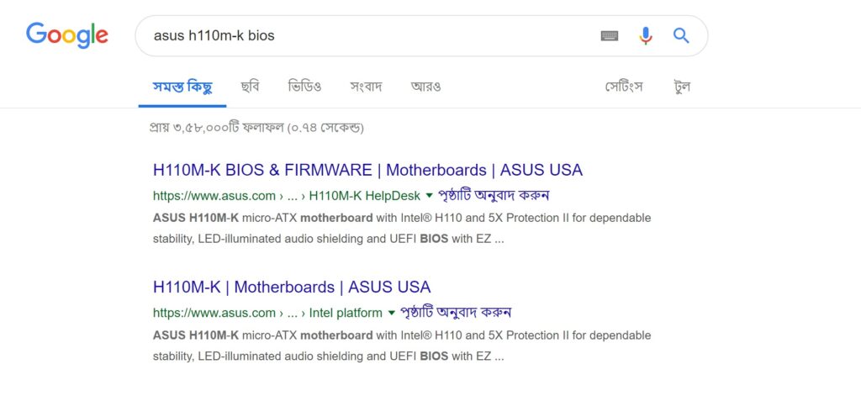Click the blue magnifier search icon

[x=681, y=35]
